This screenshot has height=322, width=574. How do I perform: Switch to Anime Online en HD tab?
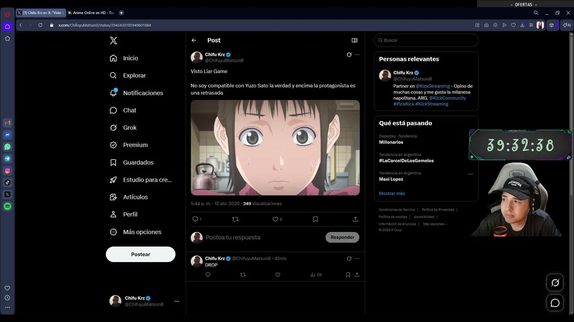(x=91, y=13)
